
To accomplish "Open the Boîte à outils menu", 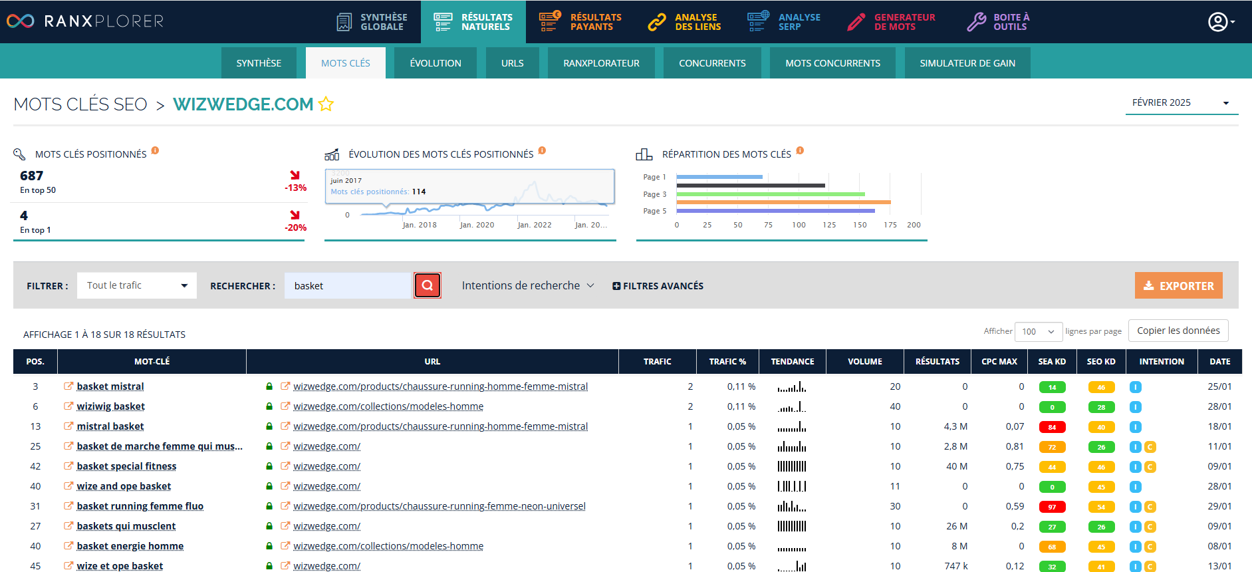I will pos(997,22).
